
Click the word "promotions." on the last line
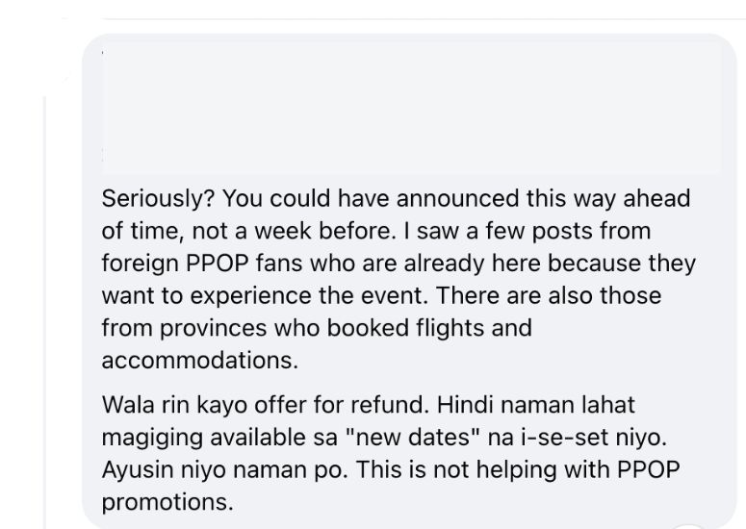point(167,499)
